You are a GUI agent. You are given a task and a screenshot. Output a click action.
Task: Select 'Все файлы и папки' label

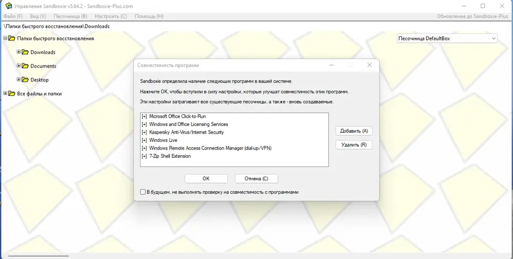pos(40,94)
